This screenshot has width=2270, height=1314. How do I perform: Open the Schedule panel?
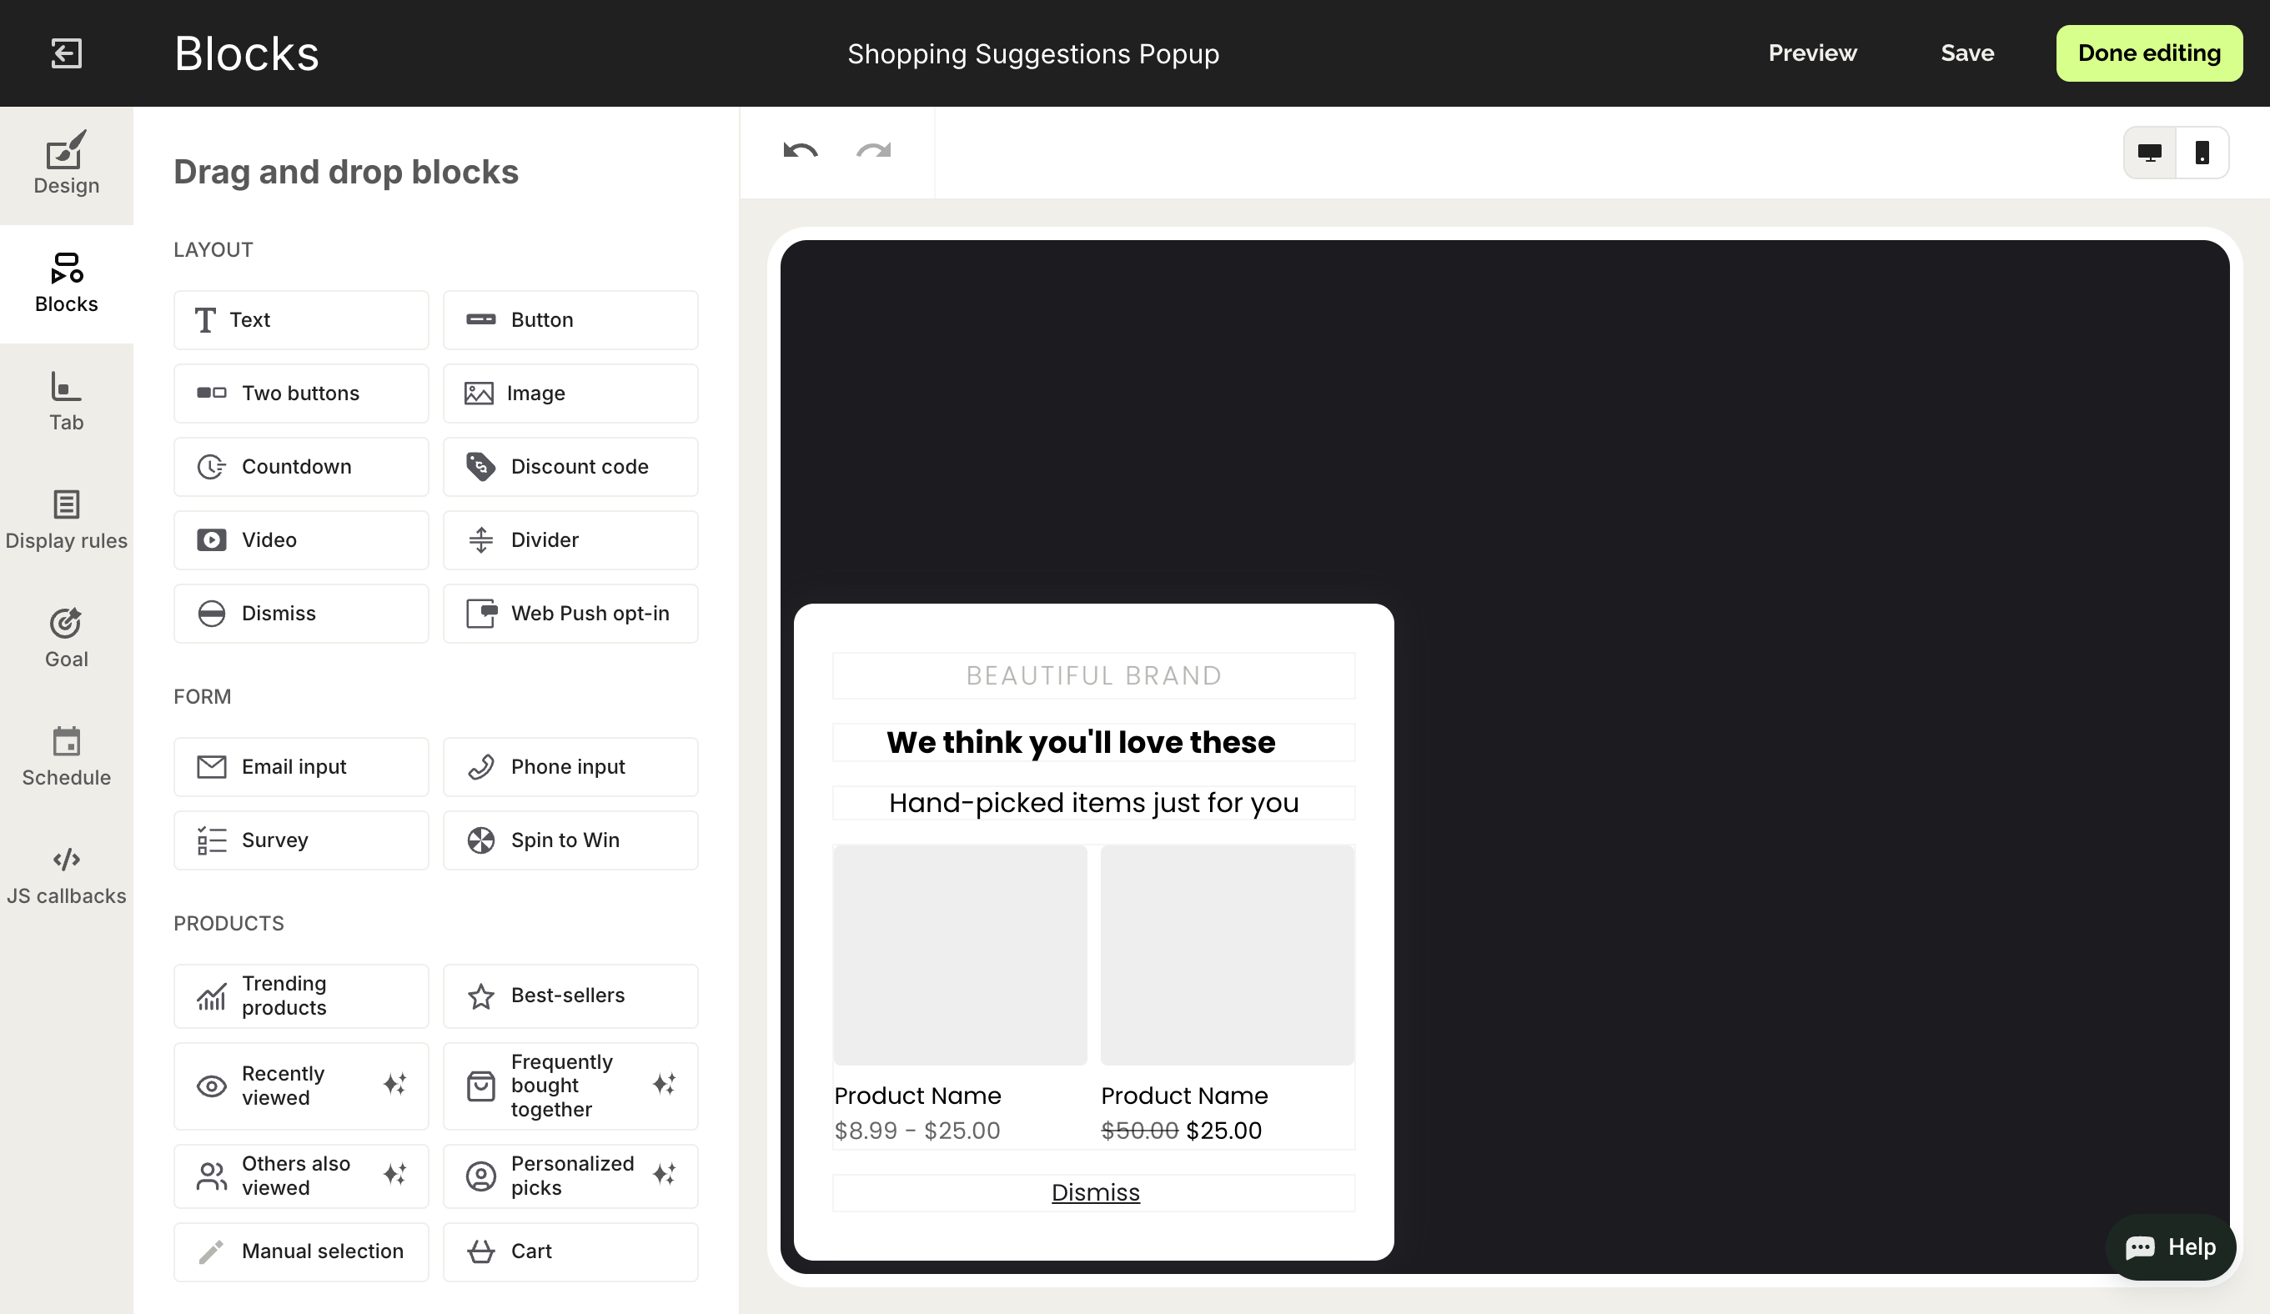point(66,756)
